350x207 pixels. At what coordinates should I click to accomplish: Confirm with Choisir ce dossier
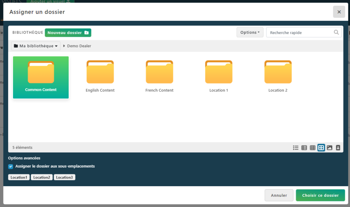coord(320,195)
